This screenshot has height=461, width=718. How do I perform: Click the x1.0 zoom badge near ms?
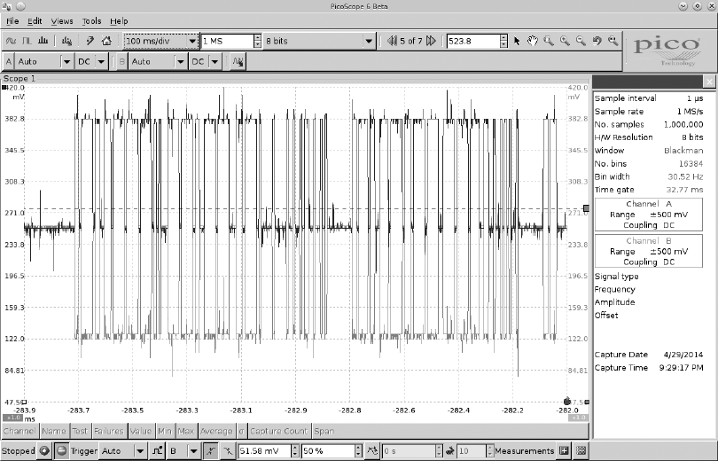tap(12, 418)
